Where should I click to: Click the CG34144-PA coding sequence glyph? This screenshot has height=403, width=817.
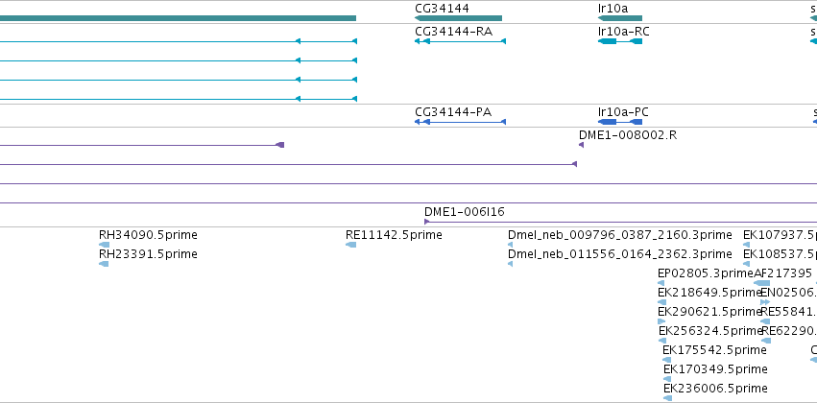point(460,122)
